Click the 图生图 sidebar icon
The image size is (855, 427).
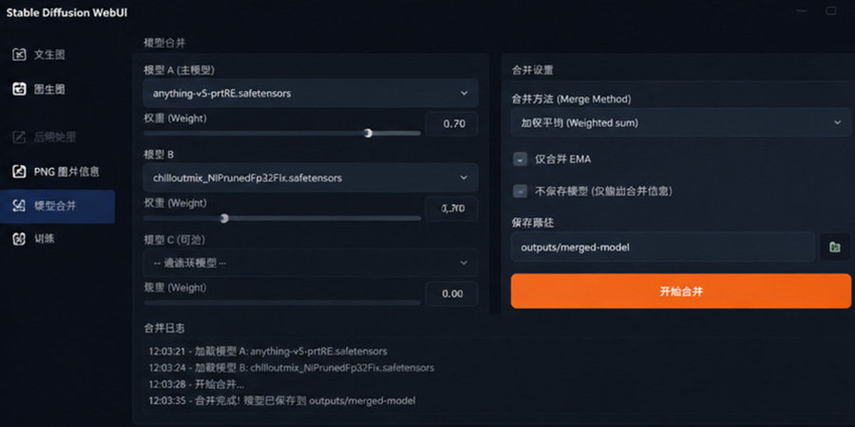tap(20, 89)
